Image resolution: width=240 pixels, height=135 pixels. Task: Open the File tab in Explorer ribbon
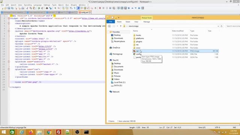coord(111,22)
